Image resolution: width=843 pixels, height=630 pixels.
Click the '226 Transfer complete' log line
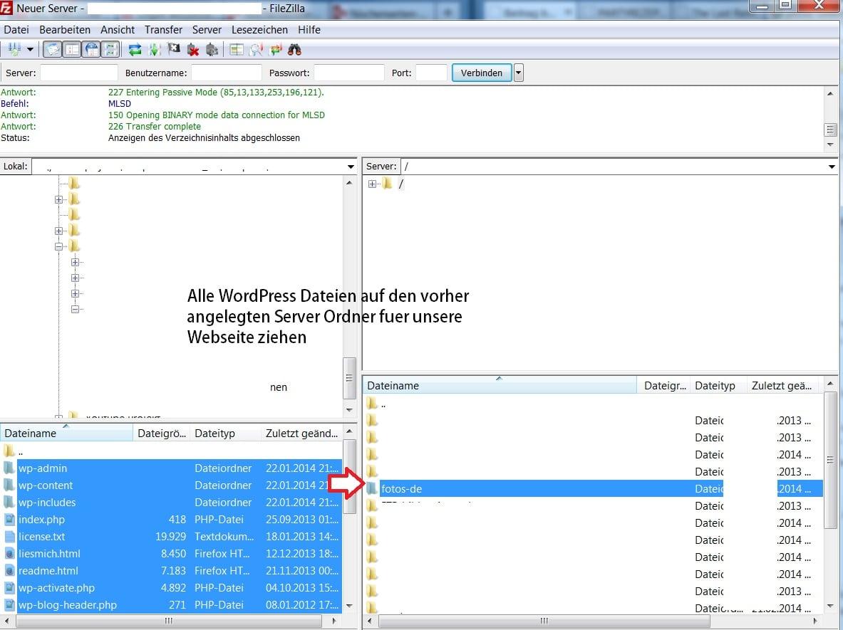click(x=155, y=126)
